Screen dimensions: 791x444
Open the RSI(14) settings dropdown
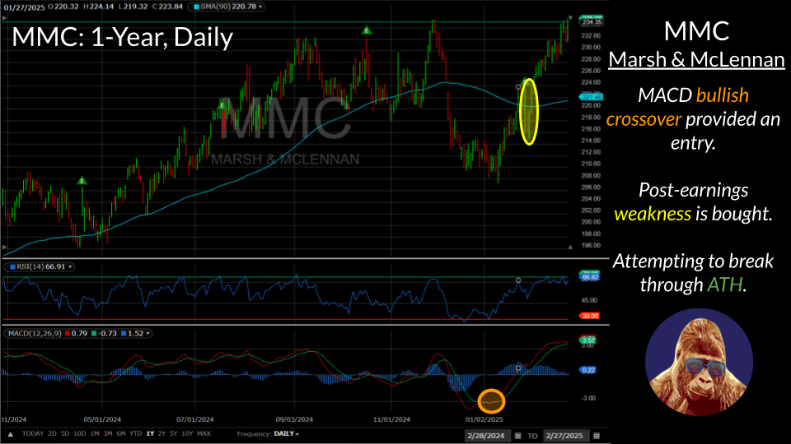[x=71, y=267]
